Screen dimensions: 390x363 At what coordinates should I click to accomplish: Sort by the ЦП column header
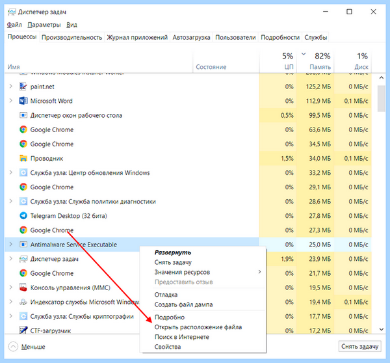tap(278, 62)
